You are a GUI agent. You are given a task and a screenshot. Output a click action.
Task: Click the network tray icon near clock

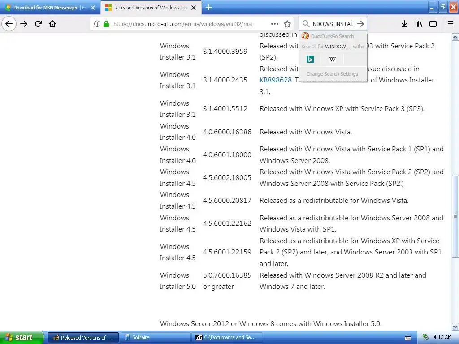click(x=426, y=337)
